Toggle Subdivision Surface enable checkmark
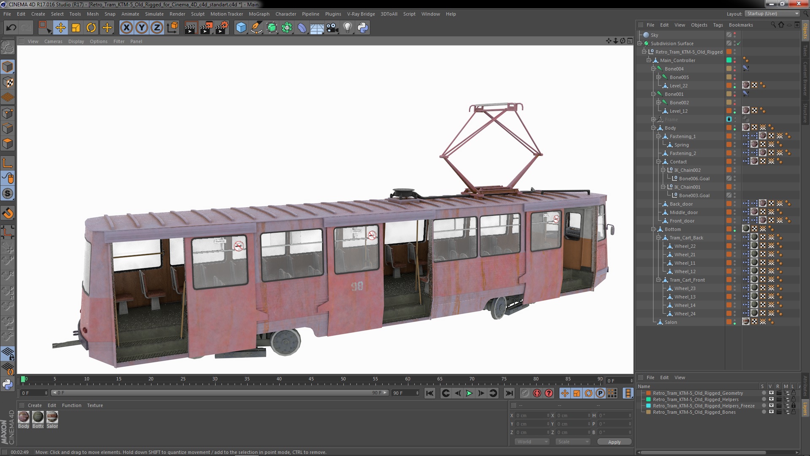The image size is (810, 456). (739, 43)
